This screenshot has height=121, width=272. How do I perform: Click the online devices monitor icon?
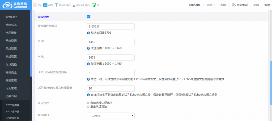coord(93,5)
